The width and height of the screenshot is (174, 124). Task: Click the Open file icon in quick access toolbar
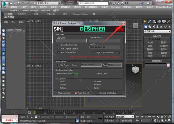(x=15, y=3)
